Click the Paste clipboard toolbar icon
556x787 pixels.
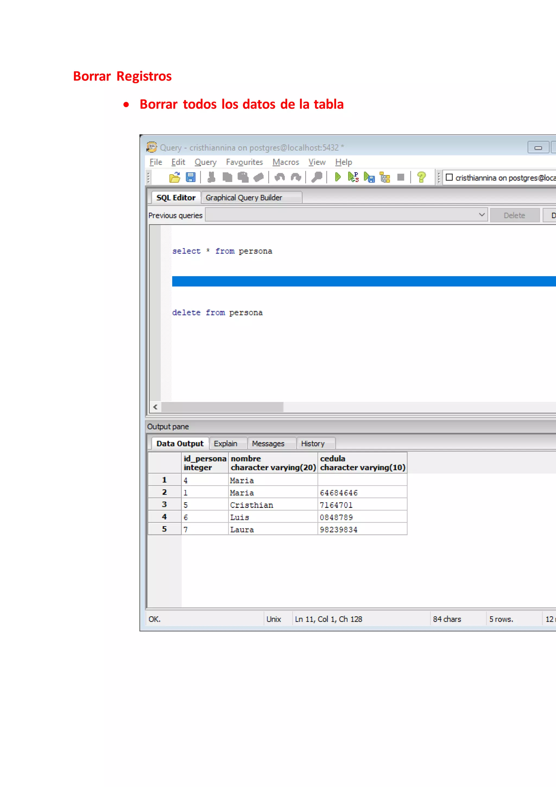[243, 177]
